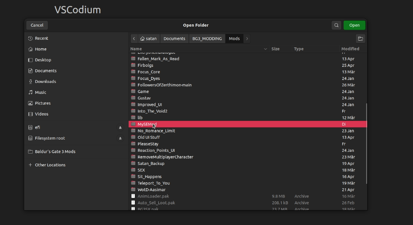Select the Fallen_Mark_As_Read folder
Viewport: 413px width, 225px height.
click(248, 59)
